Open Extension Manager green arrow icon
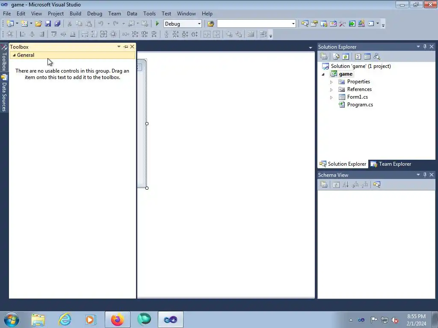This screenshot has height=328, width=438. point(352,24)
